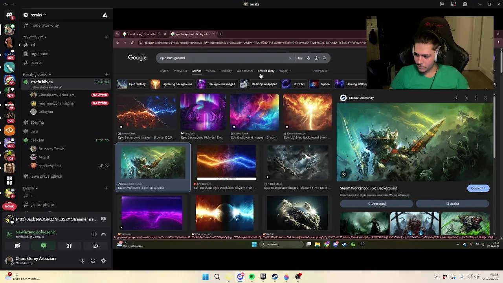Click Tryb AI mode tab in Google
This screenshot has height=283, width=503.
point(164,71)
